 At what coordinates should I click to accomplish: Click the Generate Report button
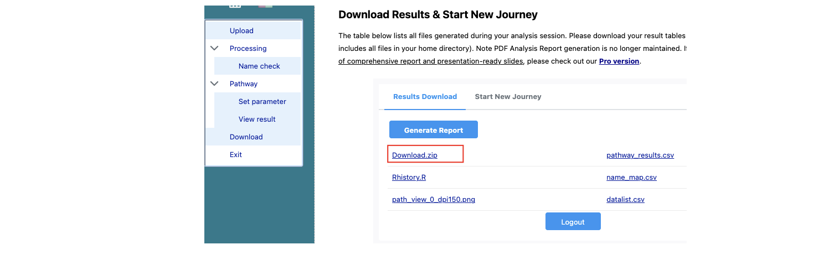coord(434,130)
